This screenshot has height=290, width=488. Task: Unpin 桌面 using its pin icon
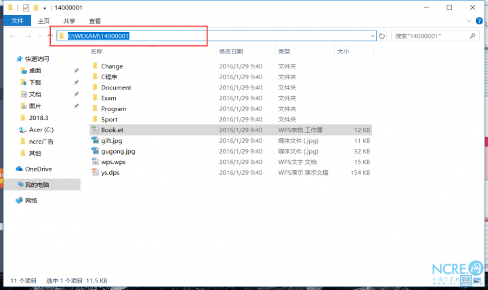76,70
